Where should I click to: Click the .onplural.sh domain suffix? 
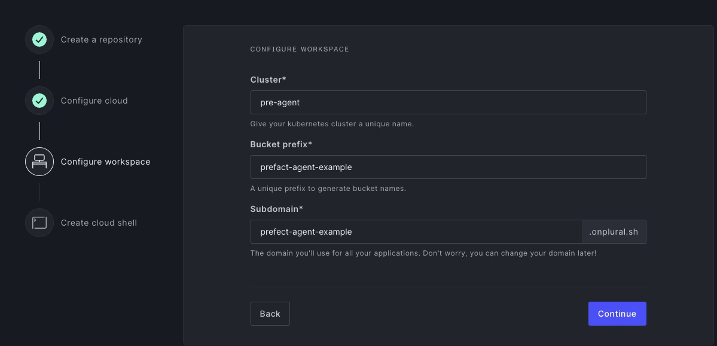[614, 232]
